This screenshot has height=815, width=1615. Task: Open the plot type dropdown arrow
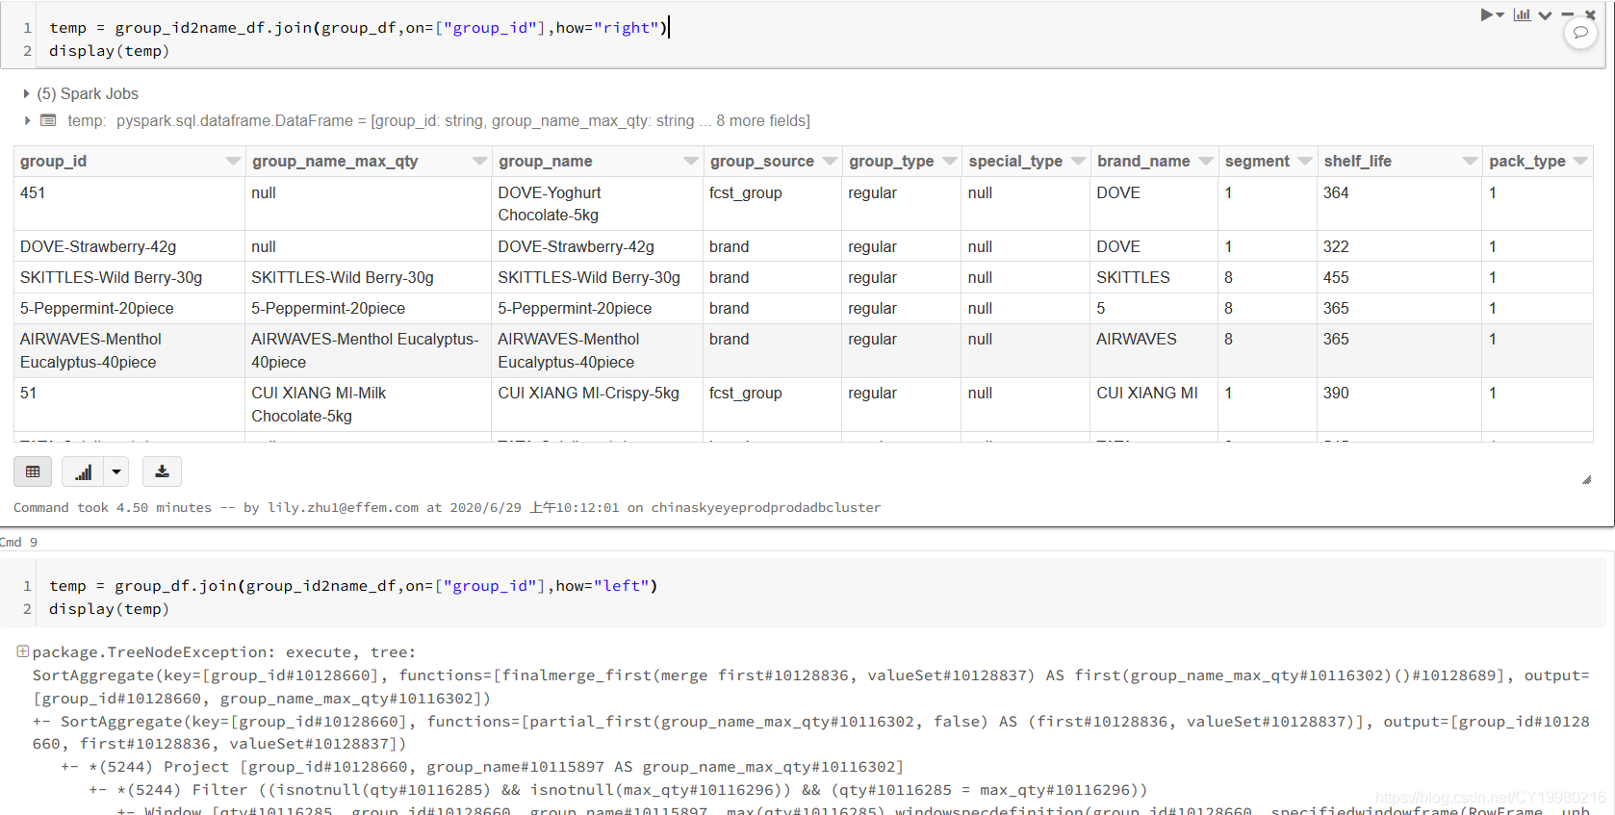pos(116,471)
